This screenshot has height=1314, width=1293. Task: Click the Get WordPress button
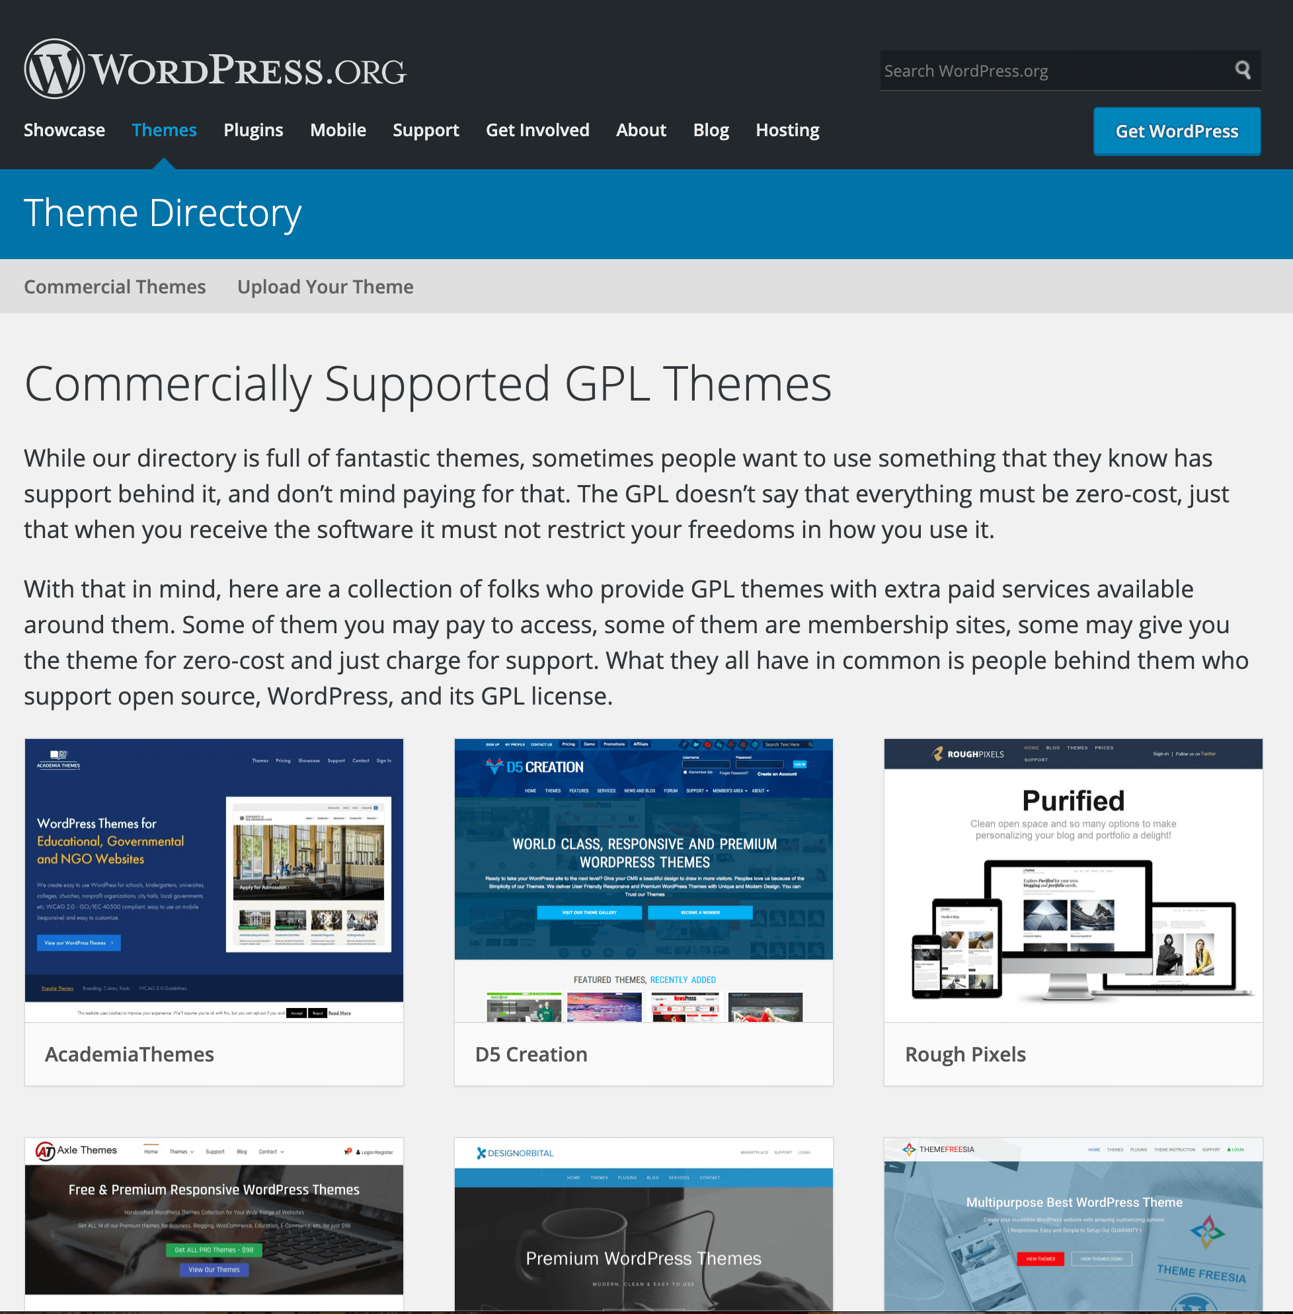(1176, 130)
